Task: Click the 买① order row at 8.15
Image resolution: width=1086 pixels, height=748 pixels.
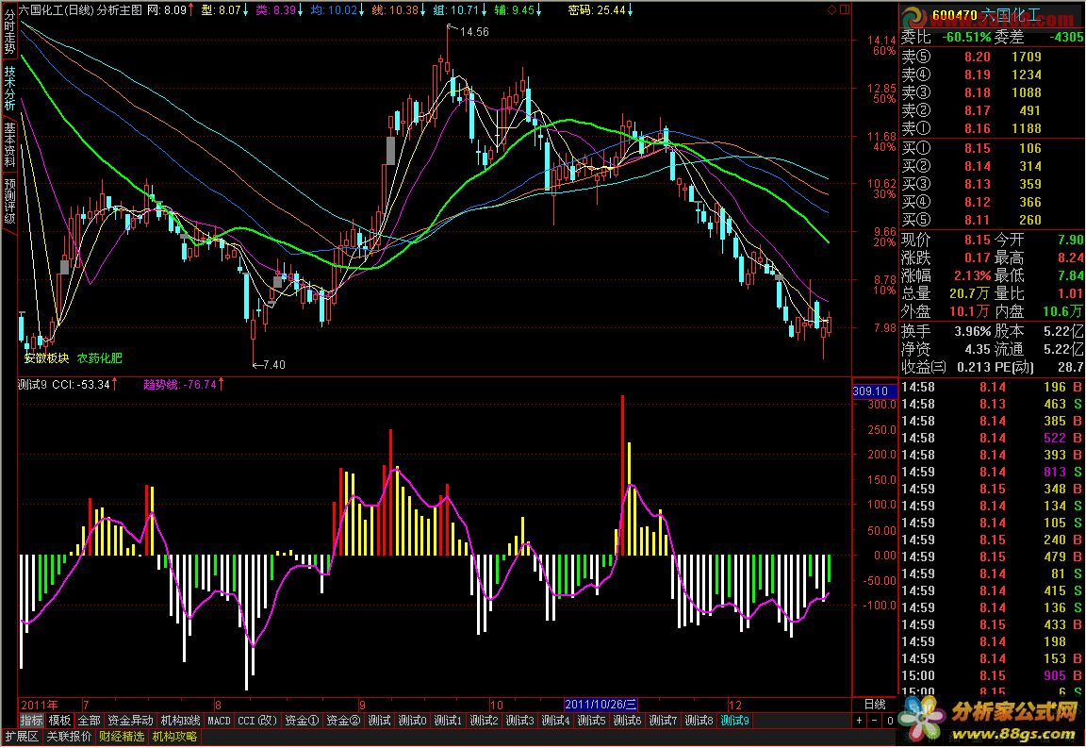Action: (992, 148)
